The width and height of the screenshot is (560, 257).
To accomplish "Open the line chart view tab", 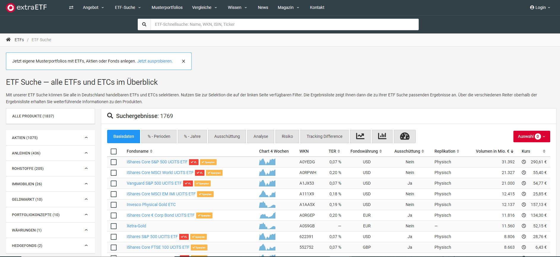I will (x=360, y=136).
